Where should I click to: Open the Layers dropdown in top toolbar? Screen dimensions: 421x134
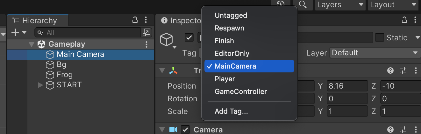(340, 5)
